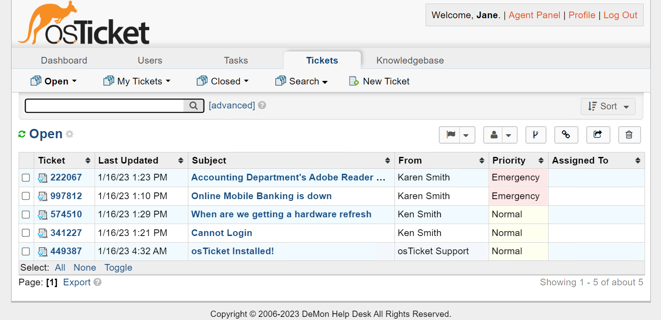Click the trash delete tickets icon

tap(629, 135)
